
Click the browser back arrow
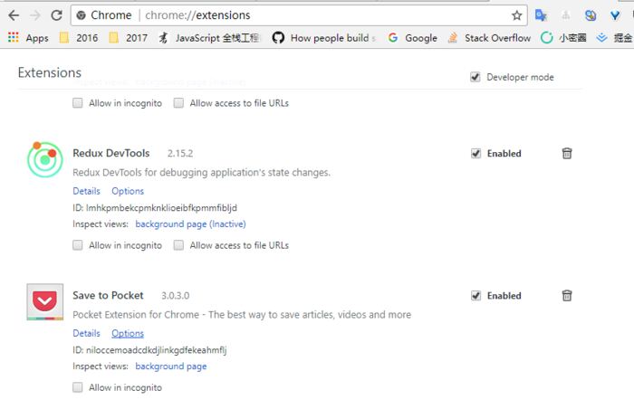tap(14, 15)
